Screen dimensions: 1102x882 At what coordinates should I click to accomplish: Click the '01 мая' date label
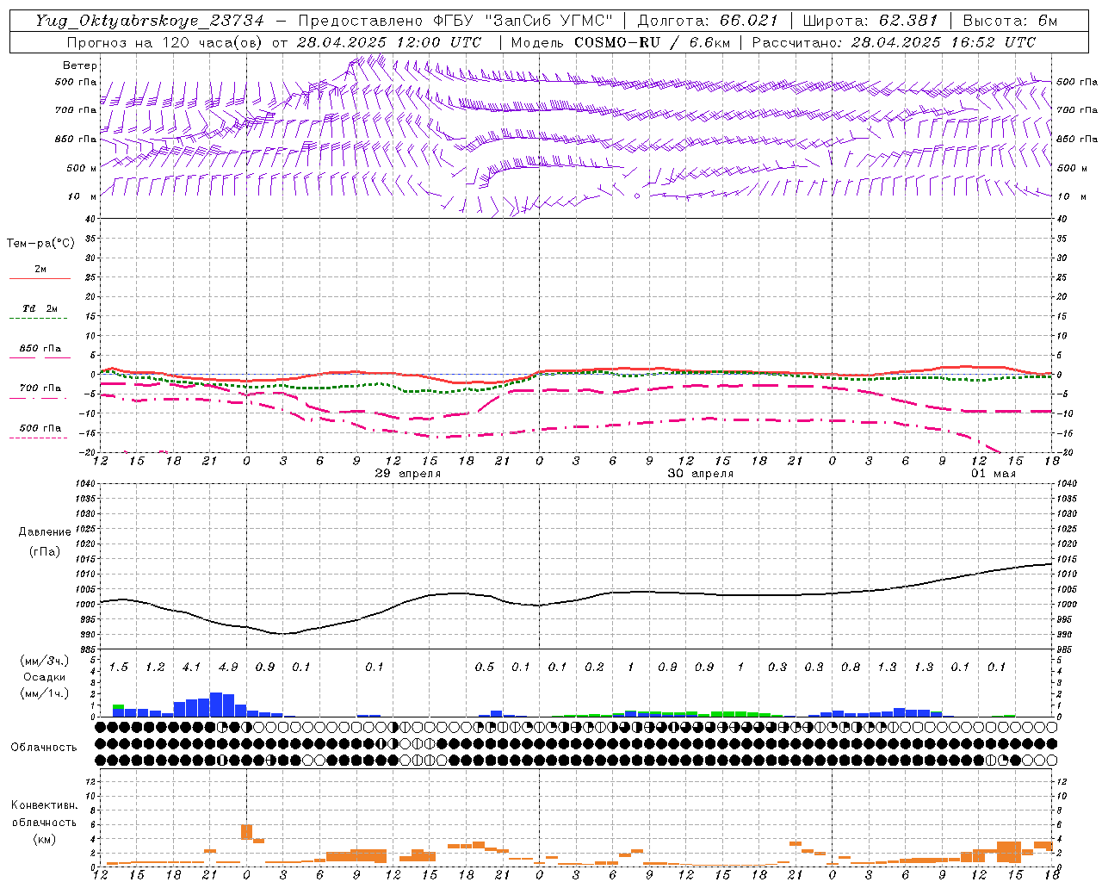tap(994, 474)
